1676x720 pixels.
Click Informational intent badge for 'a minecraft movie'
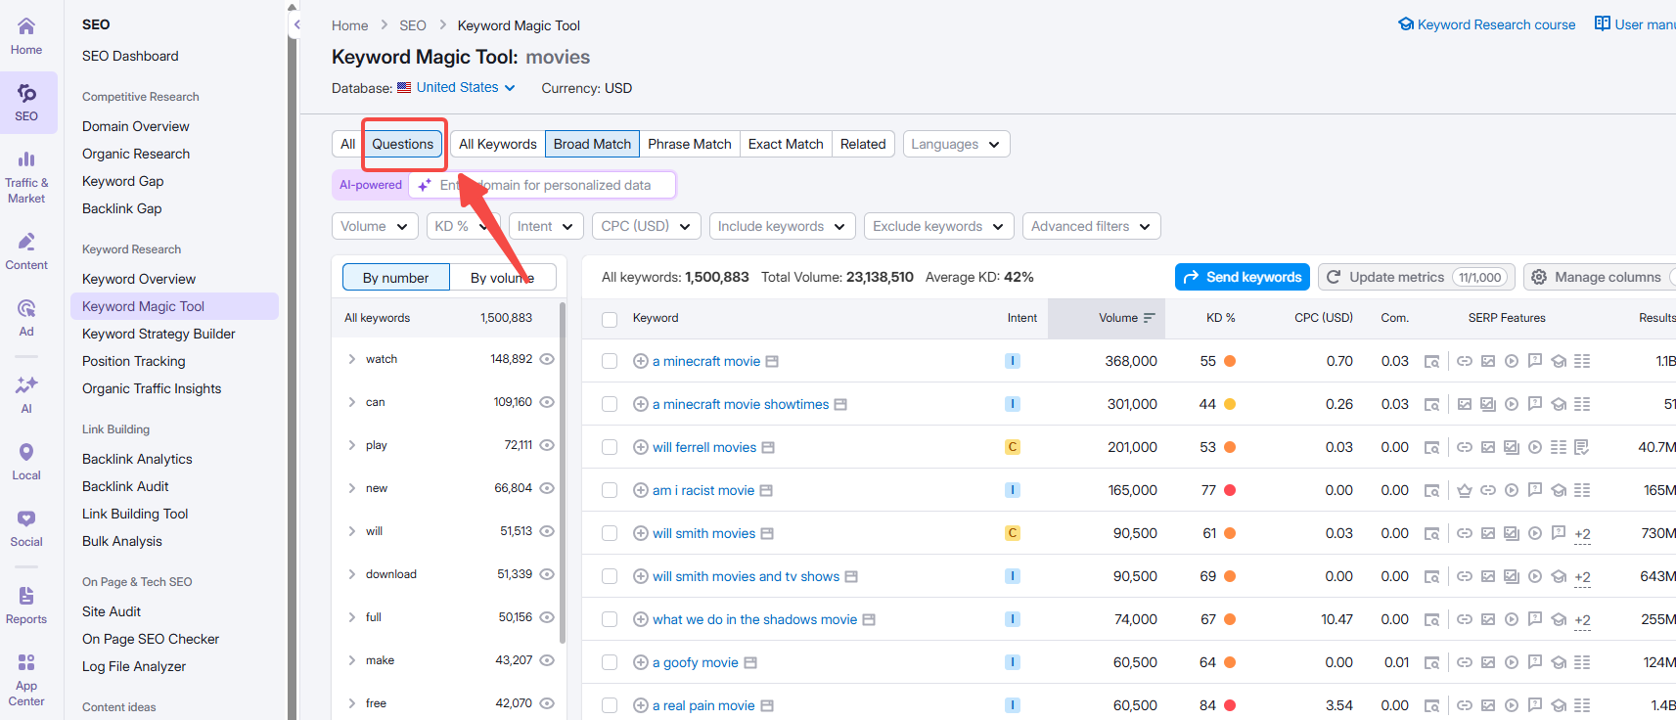click(1013, 361)
